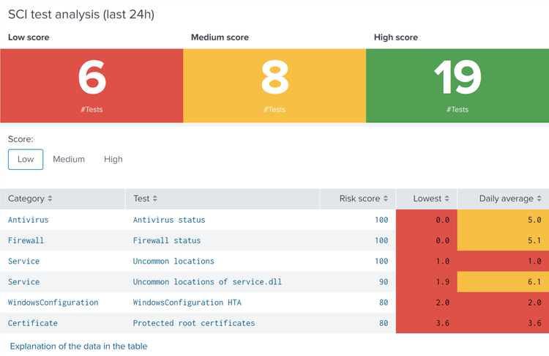
Task: Switch score filter to Medium
Action: [69, 160]
